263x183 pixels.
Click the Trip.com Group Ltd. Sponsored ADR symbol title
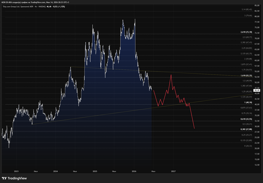18,7
